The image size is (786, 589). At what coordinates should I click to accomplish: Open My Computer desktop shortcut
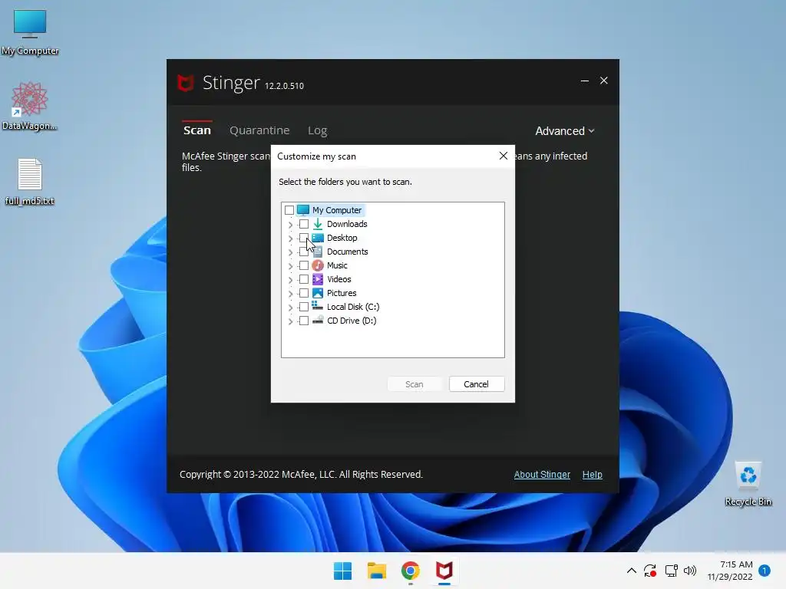coord(30,32)
